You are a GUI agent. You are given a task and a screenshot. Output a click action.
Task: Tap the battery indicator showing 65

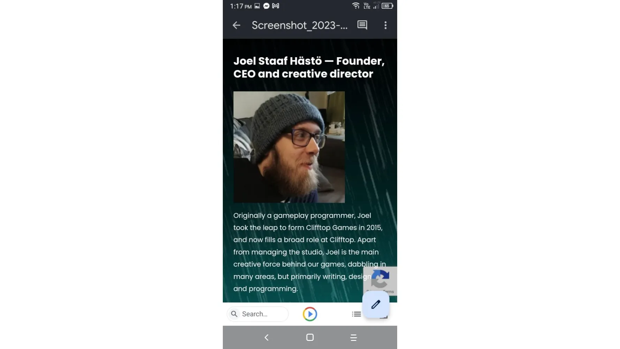point(387,6)
